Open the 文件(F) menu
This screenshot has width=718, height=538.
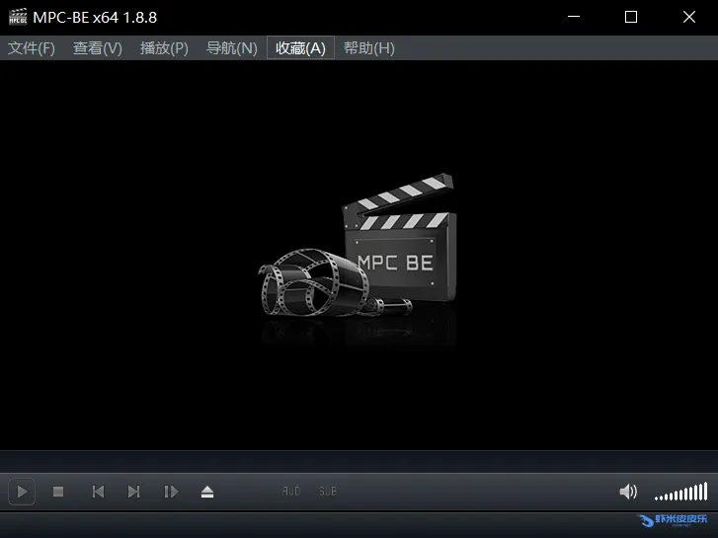tap(32, 48)
